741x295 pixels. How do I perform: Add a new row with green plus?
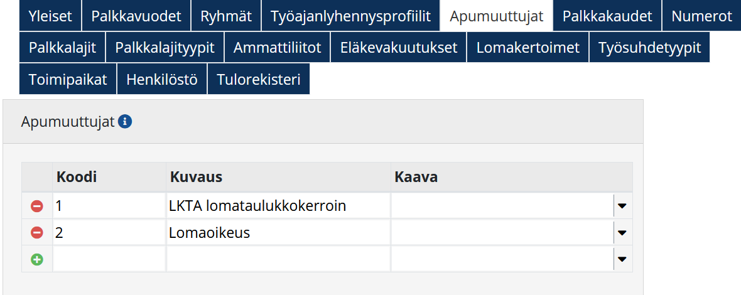click(x=37, y=259)
